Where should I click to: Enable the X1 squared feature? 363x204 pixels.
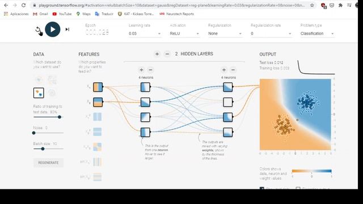pyautogui.click(x=98, y=117)
